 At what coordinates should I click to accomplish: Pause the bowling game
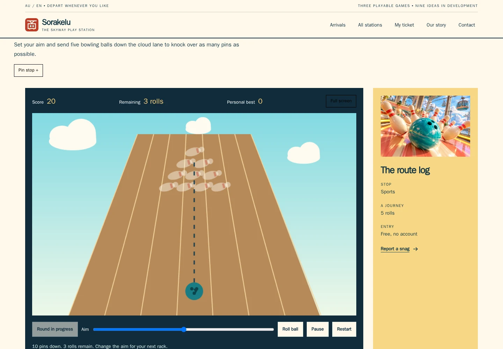point(318,329)
